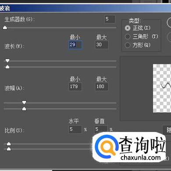The width and height of the screenshot is (171, 171).
Task: Select the 三角形 (Triangle) wave type
Action: tap(128, 36)
